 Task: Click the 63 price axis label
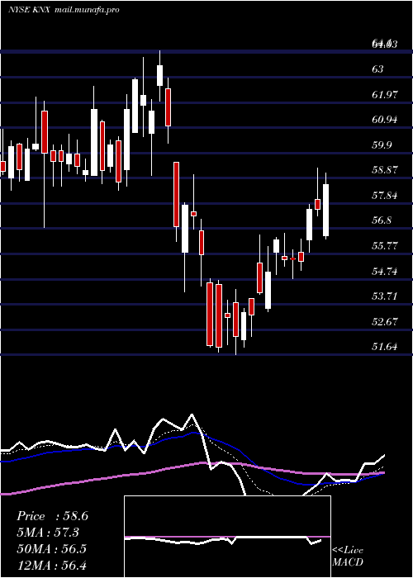[377, 69]
